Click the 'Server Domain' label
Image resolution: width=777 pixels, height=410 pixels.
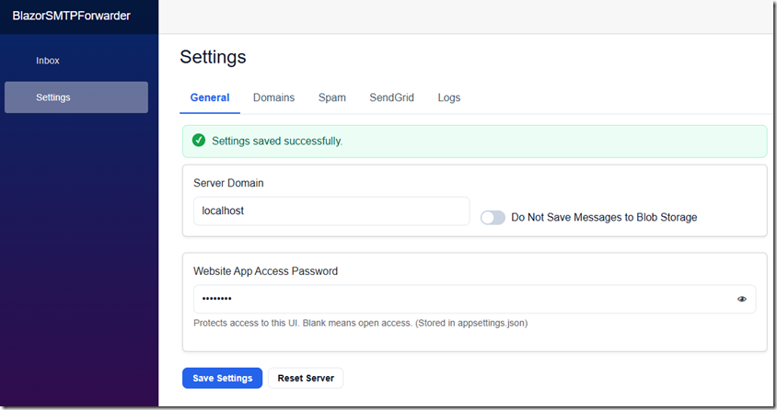pos(228,183)
